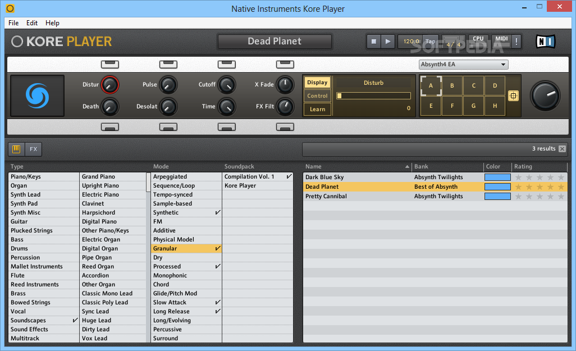Viewport: 576px width, 351px height.
Task: Select sound variation C
Action: click(x=473, y=85)
